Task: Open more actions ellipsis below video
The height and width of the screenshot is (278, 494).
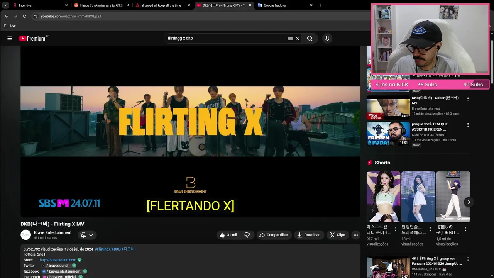Action: [356, 235]
